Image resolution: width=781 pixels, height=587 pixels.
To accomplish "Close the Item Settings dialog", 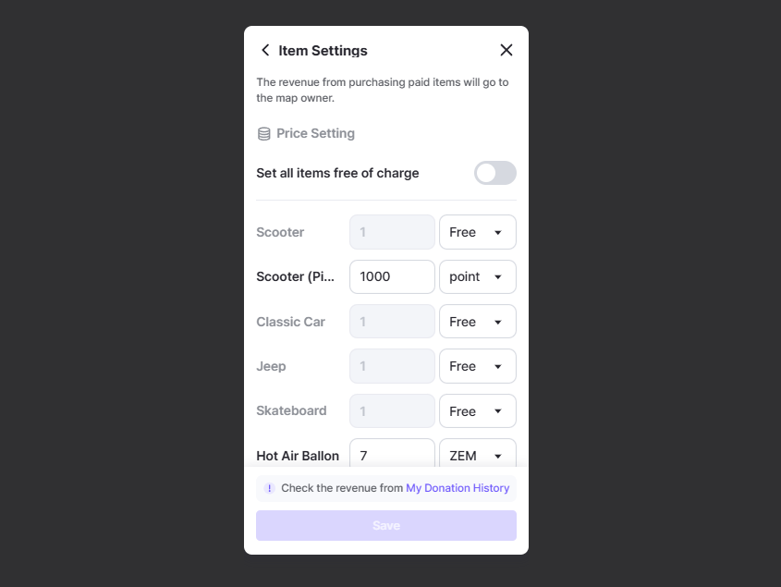I will coord(506,51).
